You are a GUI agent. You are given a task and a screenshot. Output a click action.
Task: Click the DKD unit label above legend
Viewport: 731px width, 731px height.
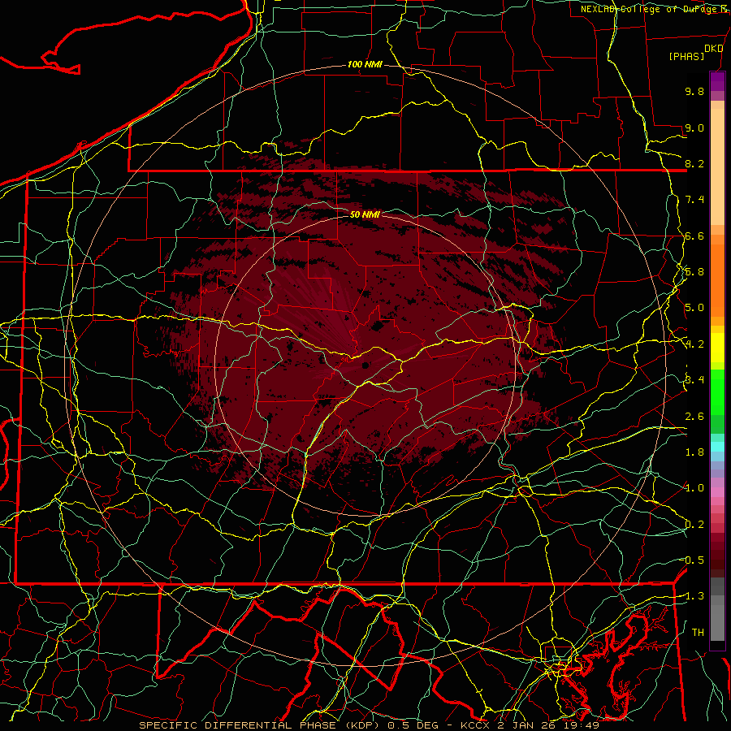coord(713,49)
